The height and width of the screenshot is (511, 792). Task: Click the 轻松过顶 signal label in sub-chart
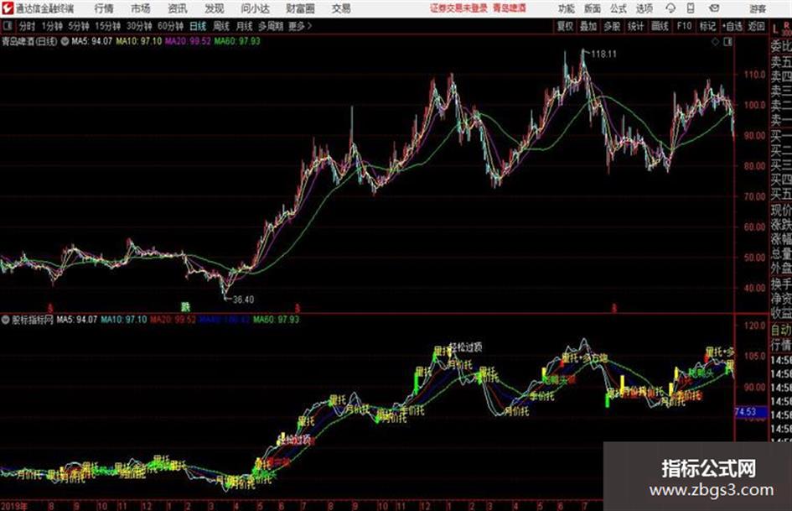pos(466,347)
